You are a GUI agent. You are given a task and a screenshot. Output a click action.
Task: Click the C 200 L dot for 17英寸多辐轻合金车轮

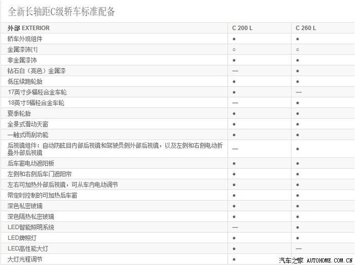coord(234,92)
